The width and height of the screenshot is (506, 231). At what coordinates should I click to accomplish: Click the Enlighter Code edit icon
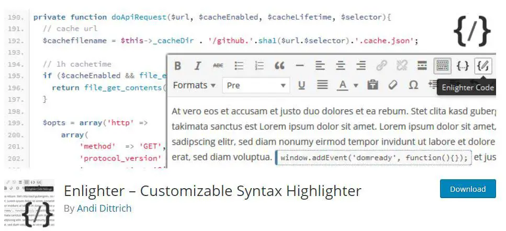coord(483,66)
